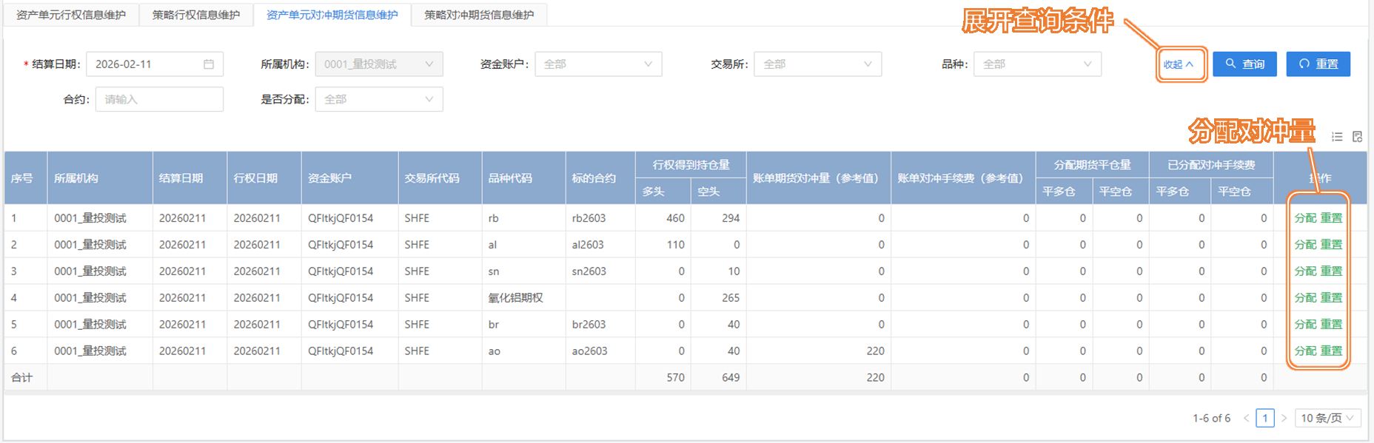Change page size via 10 条/页 dropdown
This screenshot has width=1374, height=443.
(1327, 418)
